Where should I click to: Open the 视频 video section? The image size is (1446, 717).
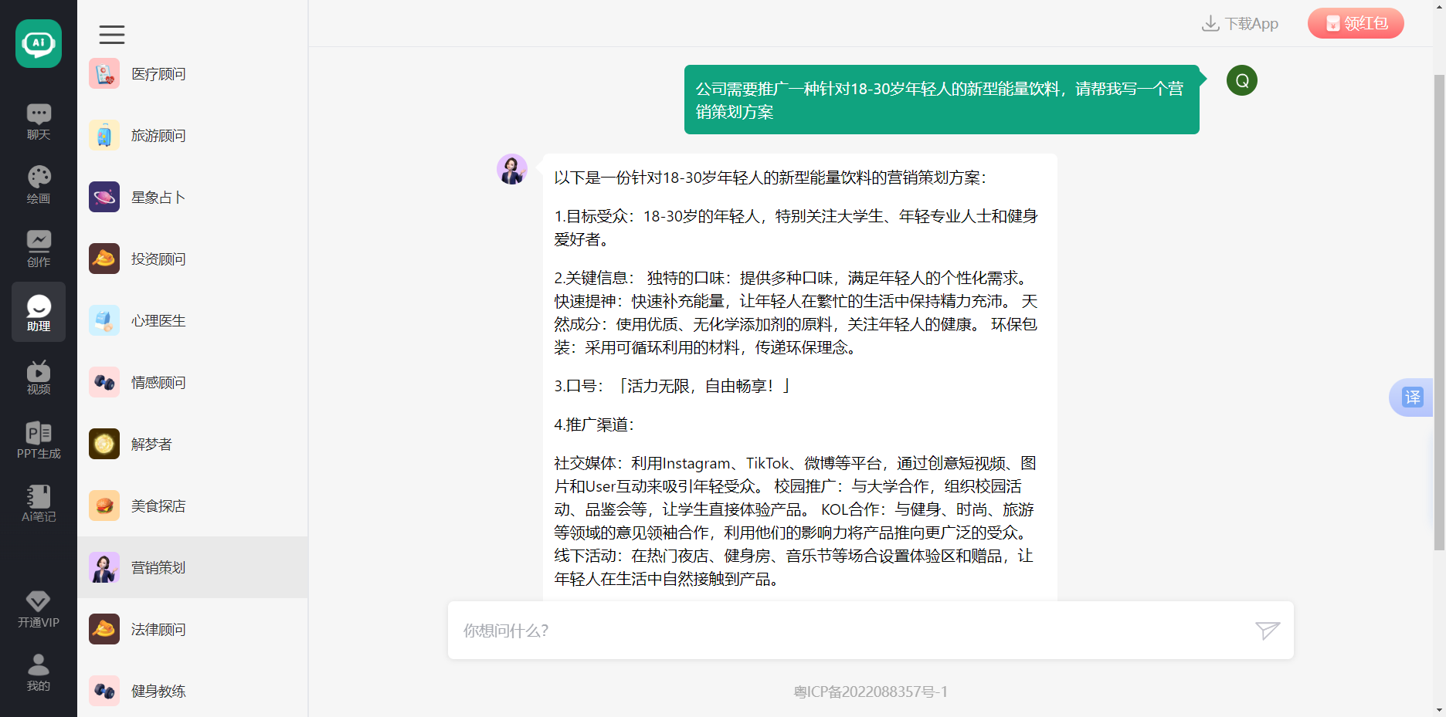(39, 377)
